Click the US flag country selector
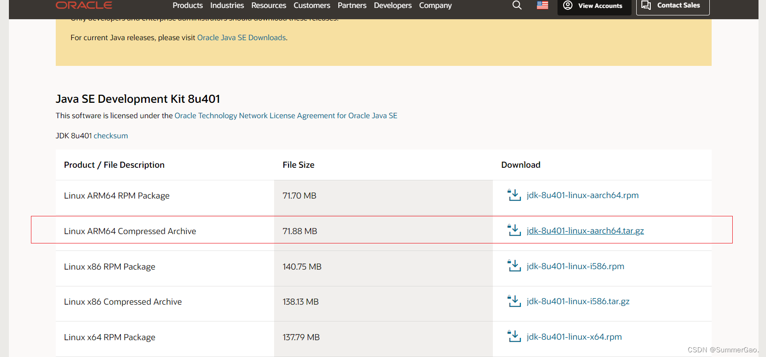The width and height of the screenshot is (766, 357). pos(543,5)
